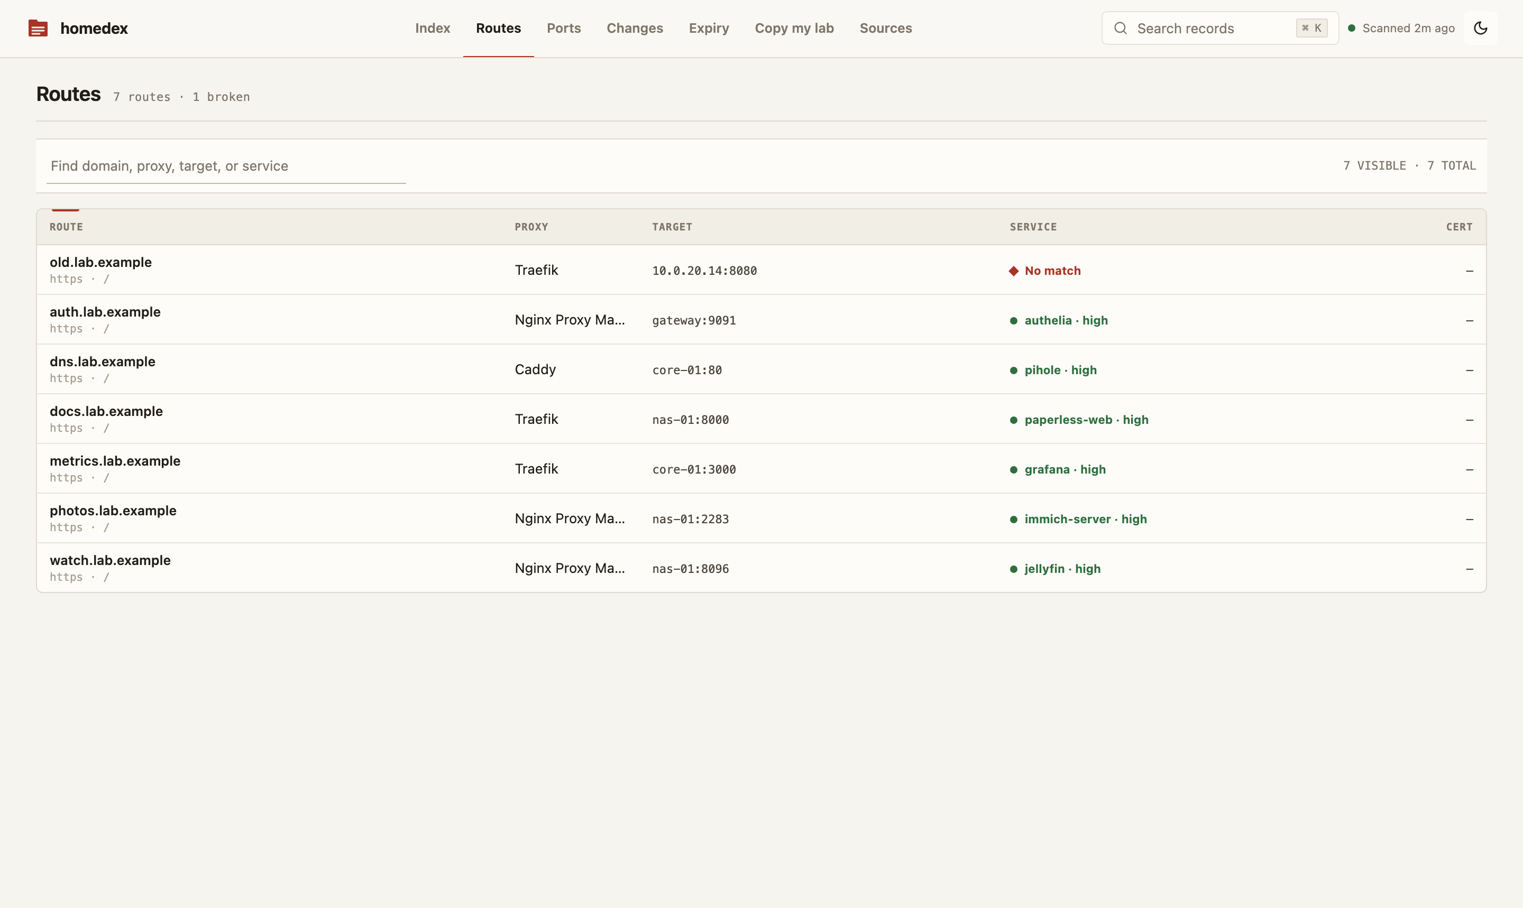Open the Index tab
Screen dimensions: 1523x908
[432, 28]
